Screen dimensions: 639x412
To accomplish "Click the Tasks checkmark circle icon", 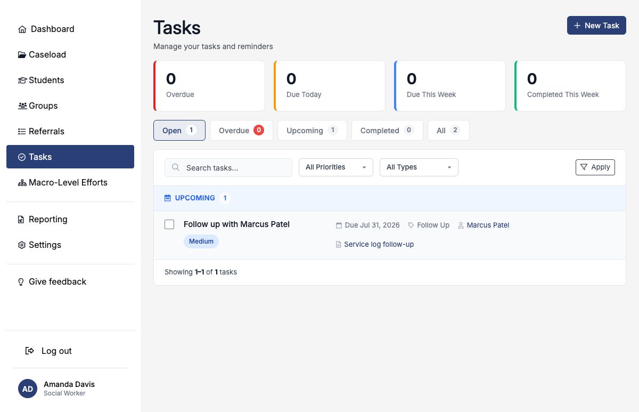I will [x=22, y=157].
